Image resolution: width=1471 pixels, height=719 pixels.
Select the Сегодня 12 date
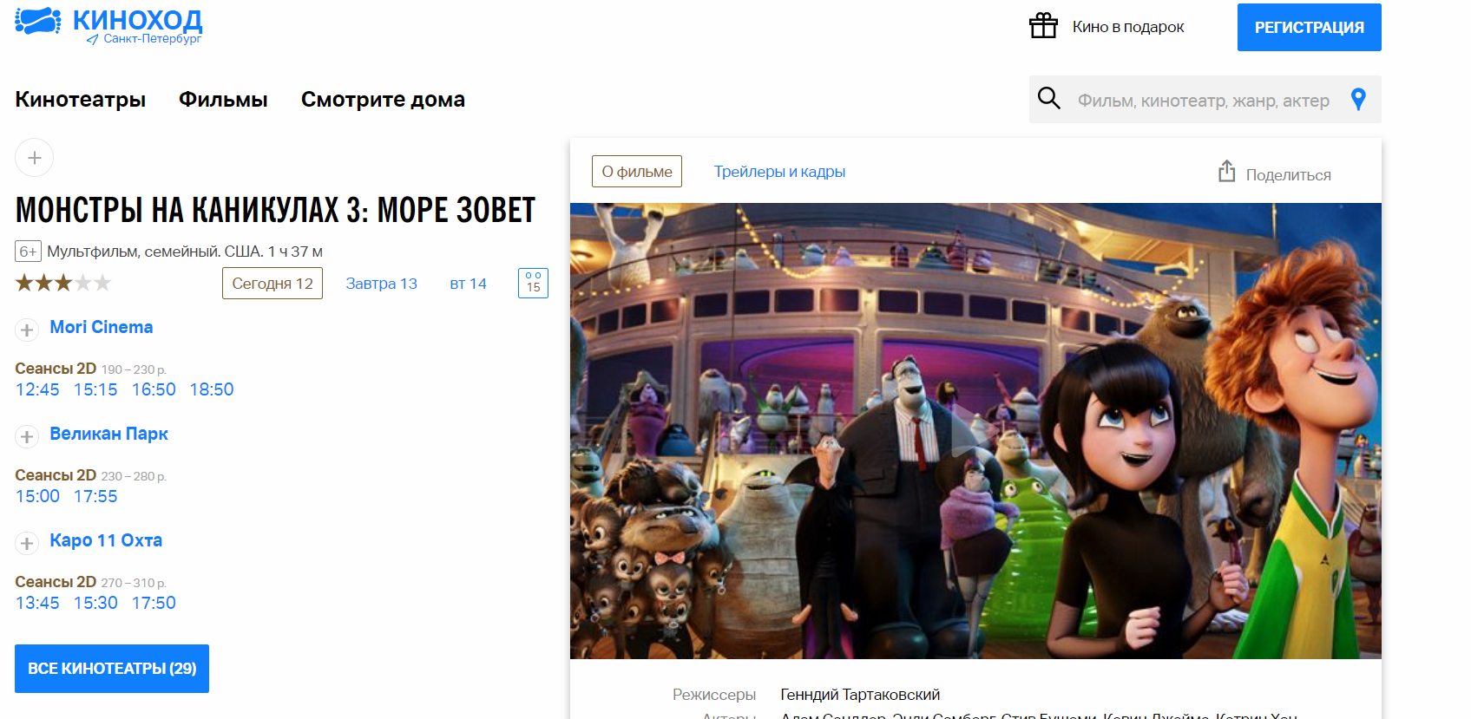pyautogui.click(x=273, y=284)
